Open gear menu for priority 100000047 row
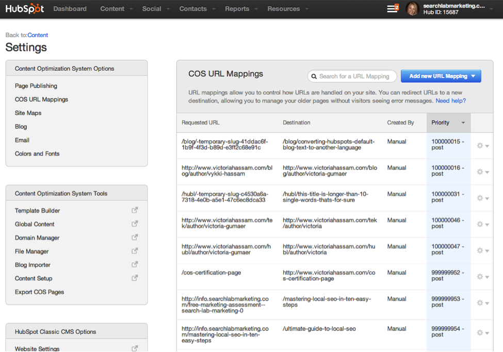This screenshot has height=352, width=503. point(482,251)
